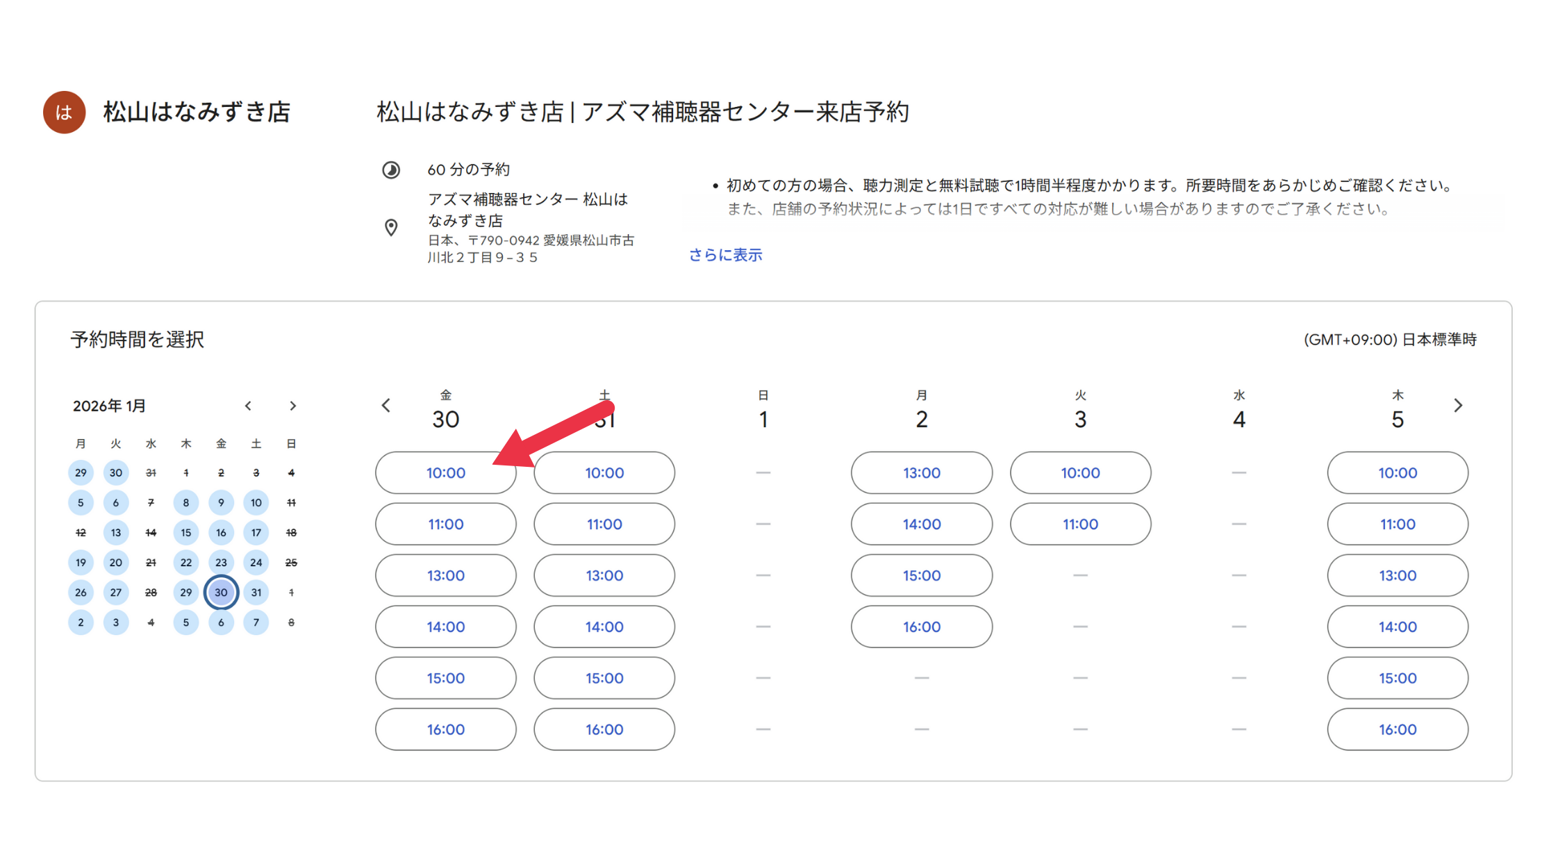Screen dimensions: 1542x867
Task: Click the location pin icon
Action: (391, 228)
